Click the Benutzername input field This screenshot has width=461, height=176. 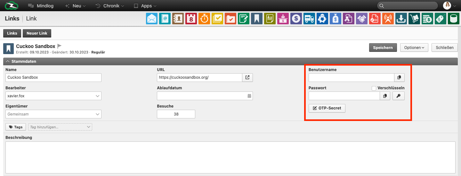coord(351,77)
